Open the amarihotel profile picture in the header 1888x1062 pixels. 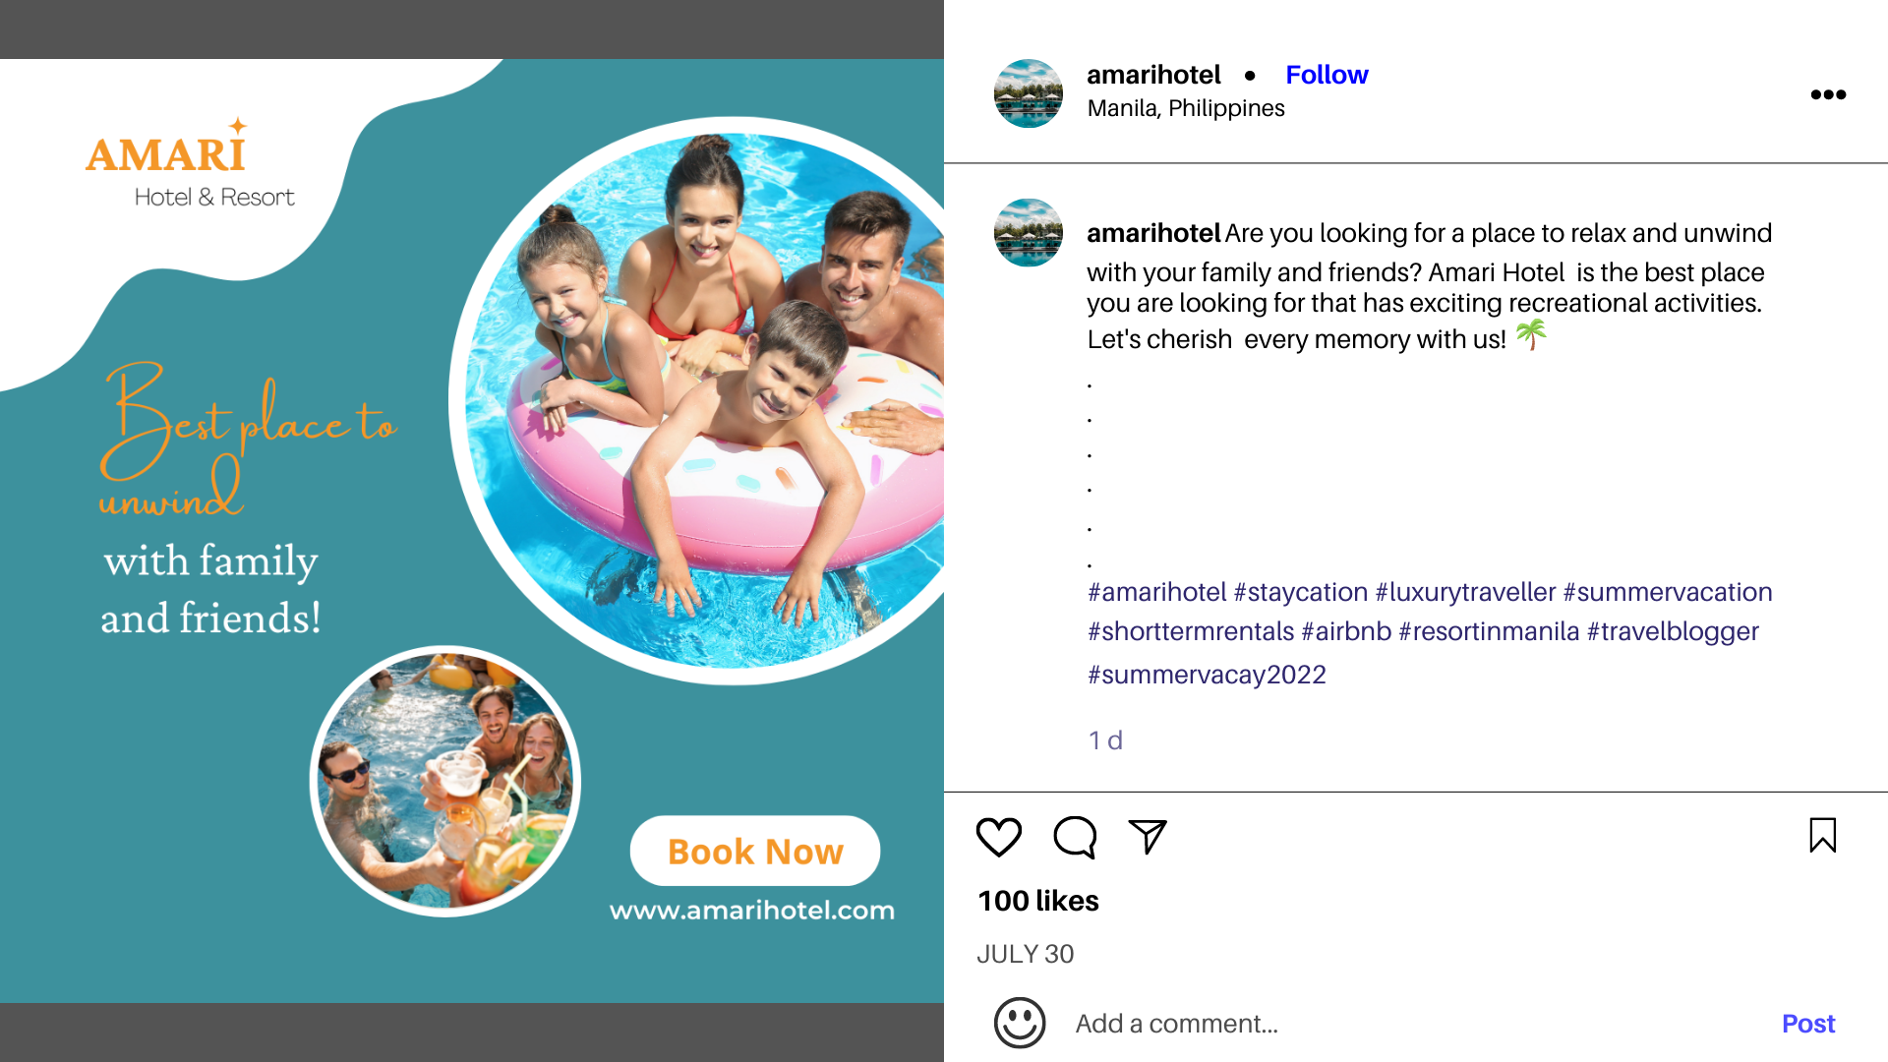tap(1029, 93)
